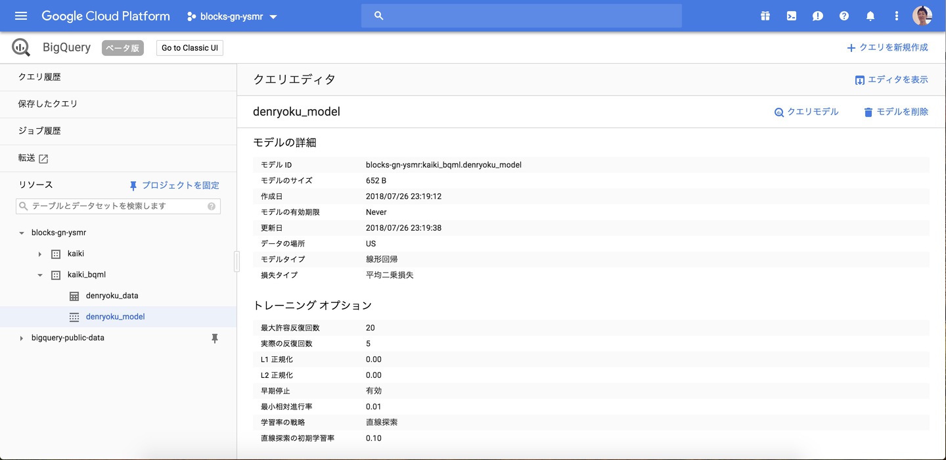The image size is (946, 460).
Task: Select the kaiki dataset
Action: (76, 254)
